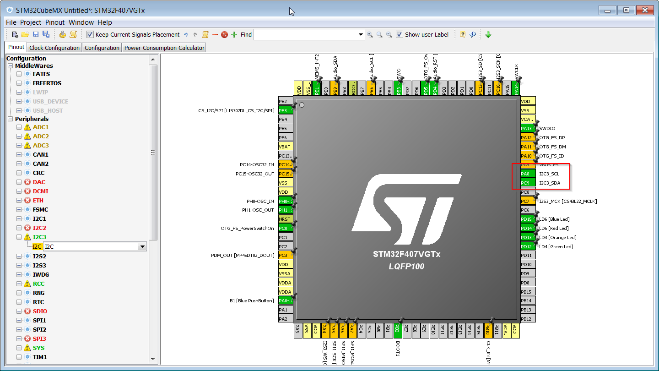Zoom out of the chip pinout

pos(389,34)
